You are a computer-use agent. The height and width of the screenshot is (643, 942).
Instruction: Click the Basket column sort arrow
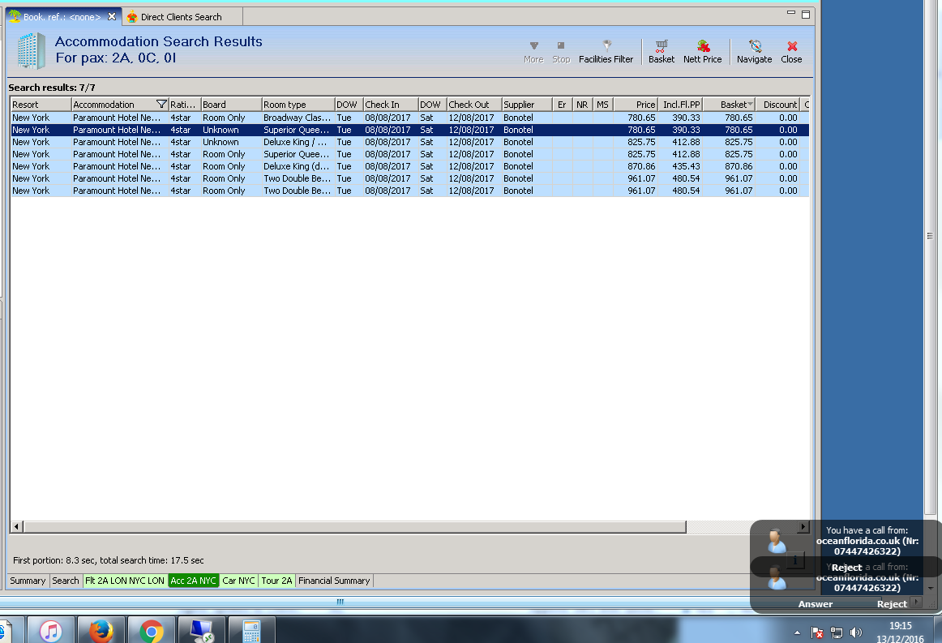coord(750,105)
